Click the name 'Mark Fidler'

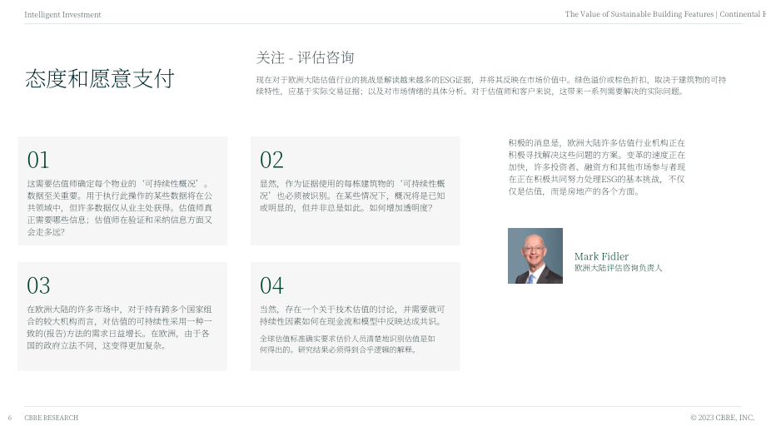coord(601,256)
